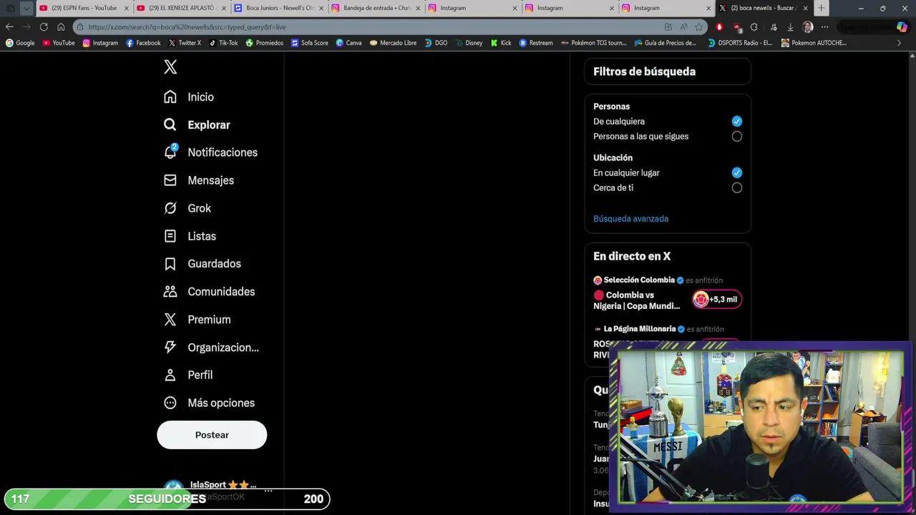Image resolution: width=916 pixels, height=515 pixels.
Task: Click the browser home icon
Action: [61, 27]
